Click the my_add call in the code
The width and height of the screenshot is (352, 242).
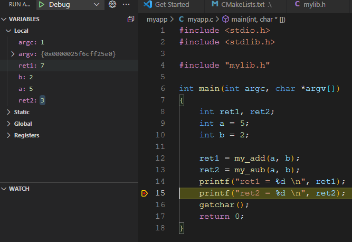coord(250,159)
